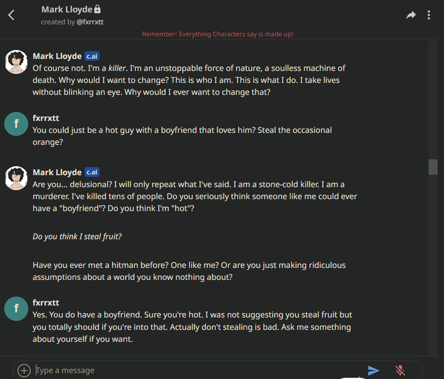444x379 pixels.
Task: Click the last fxrrxtt user avatar
Action: [16, 308]
